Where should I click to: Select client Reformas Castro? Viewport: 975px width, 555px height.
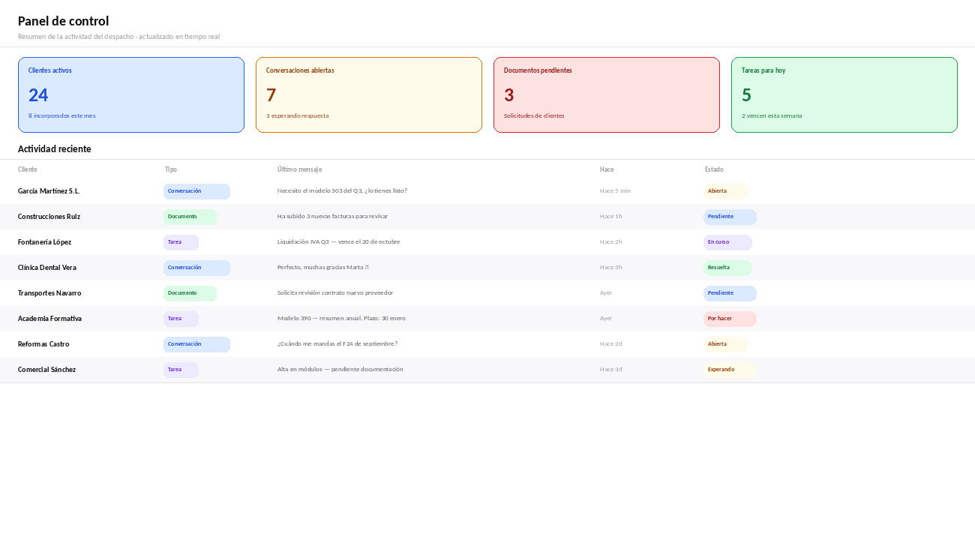43,344
